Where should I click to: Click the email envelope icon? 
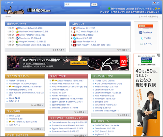coord(141,44)
